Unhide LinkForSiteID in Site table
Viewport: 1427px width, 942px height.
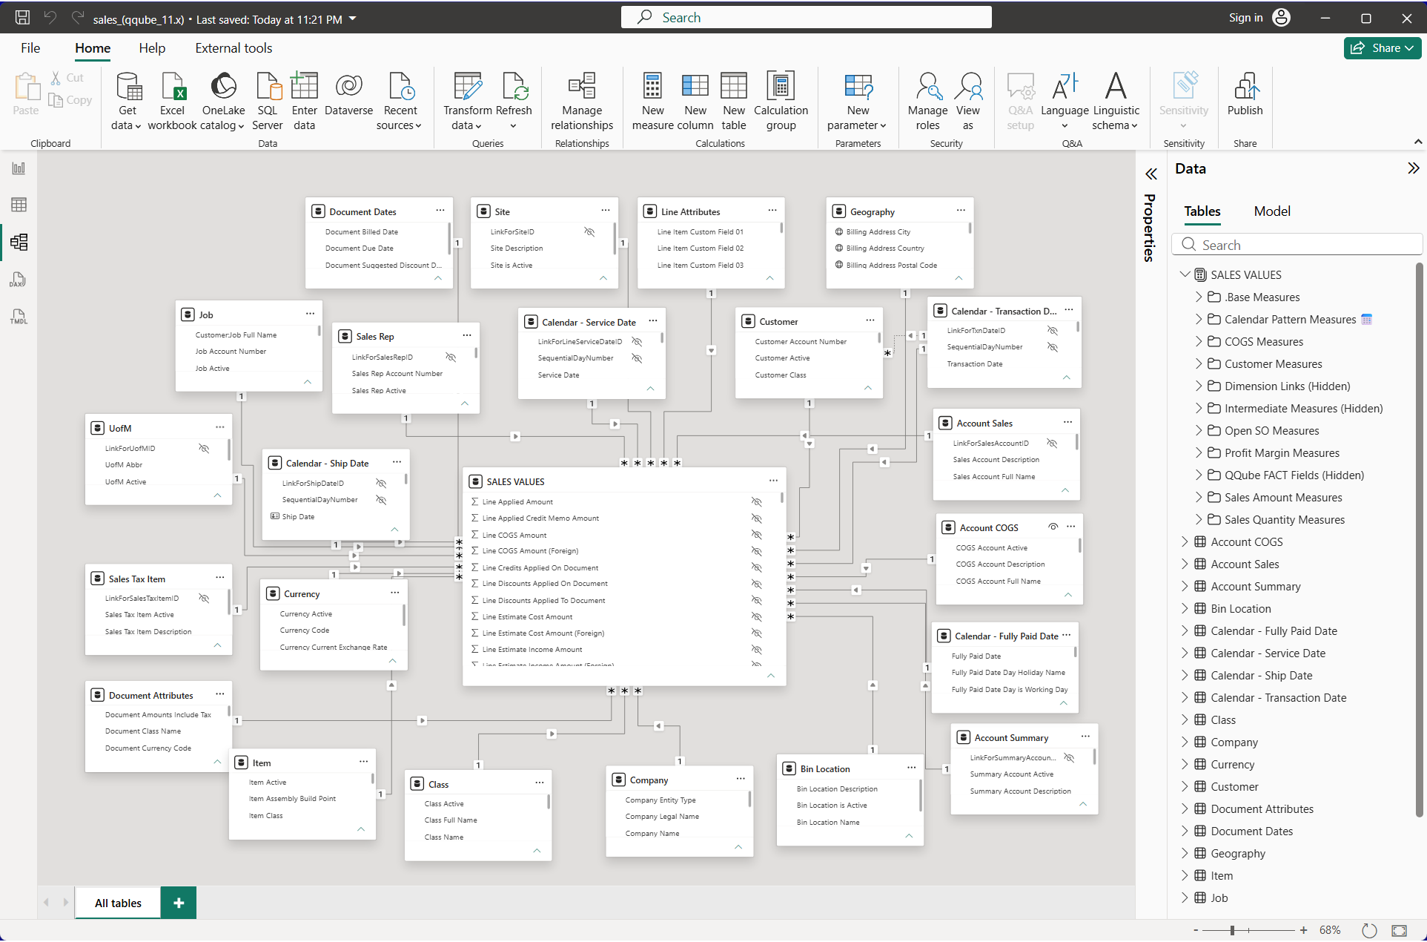coord(589,232)
